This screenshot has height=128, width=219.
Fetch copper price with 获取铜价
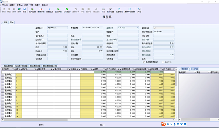(x=58, y=10)
